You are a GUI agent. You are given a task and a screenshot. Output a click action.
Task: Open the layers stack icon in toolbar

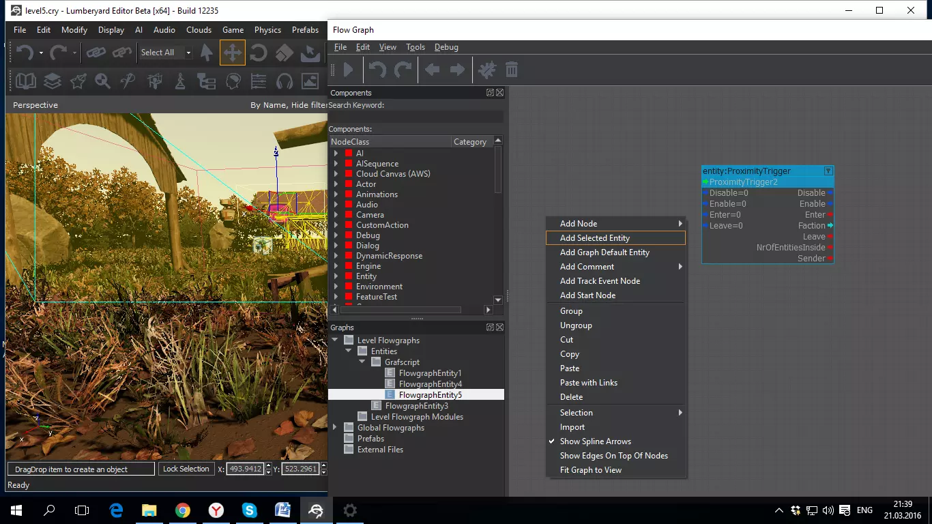53,82
